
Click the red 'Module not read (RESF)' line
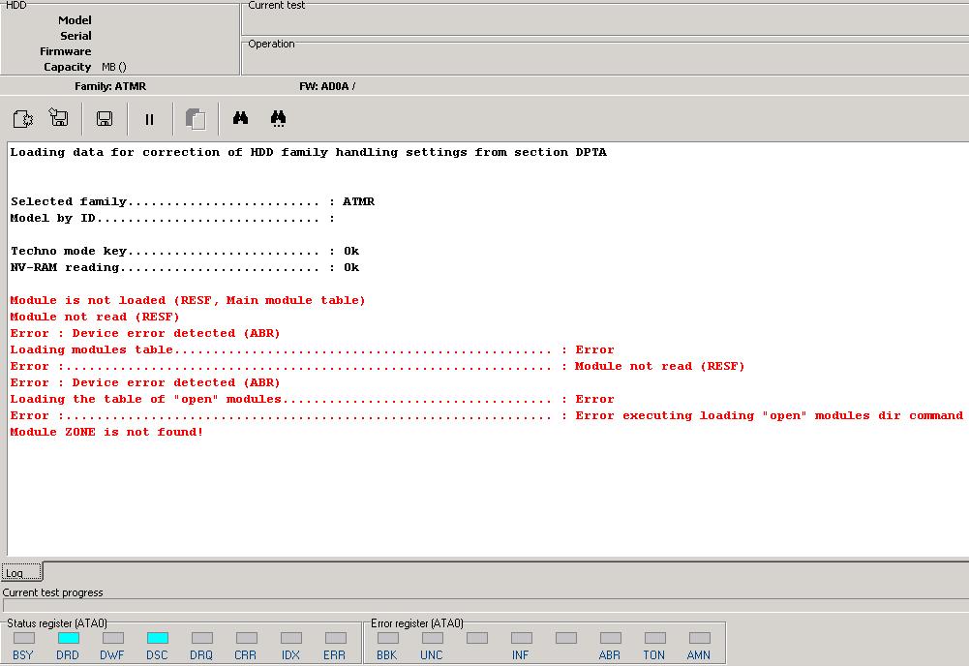[x=95, y=318]
